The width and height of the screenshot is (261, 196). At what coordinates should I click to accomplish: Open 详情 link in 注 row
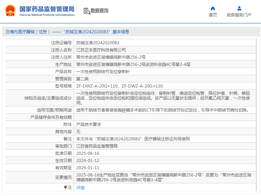pyautogui.click(x=80, y=188)
